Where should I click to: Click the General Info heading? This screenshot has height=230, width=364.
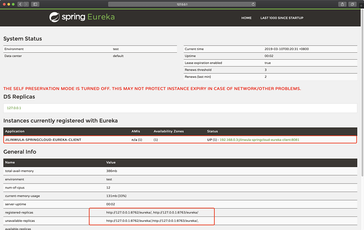pyautogui.click(x=20, y=152)
